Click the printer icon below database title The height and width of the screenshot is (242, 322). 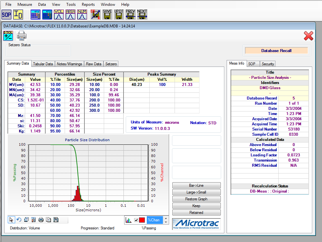point(22,36)
